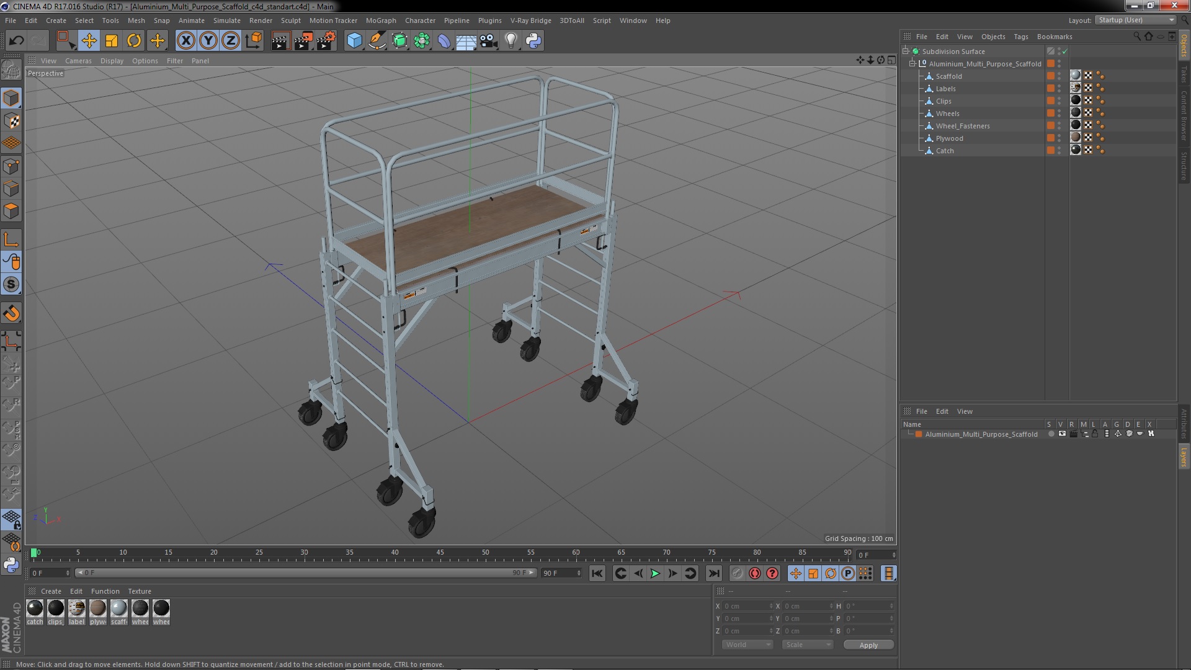
Task: Collapse the Subdivision Surface tree node
Action: 906,51
